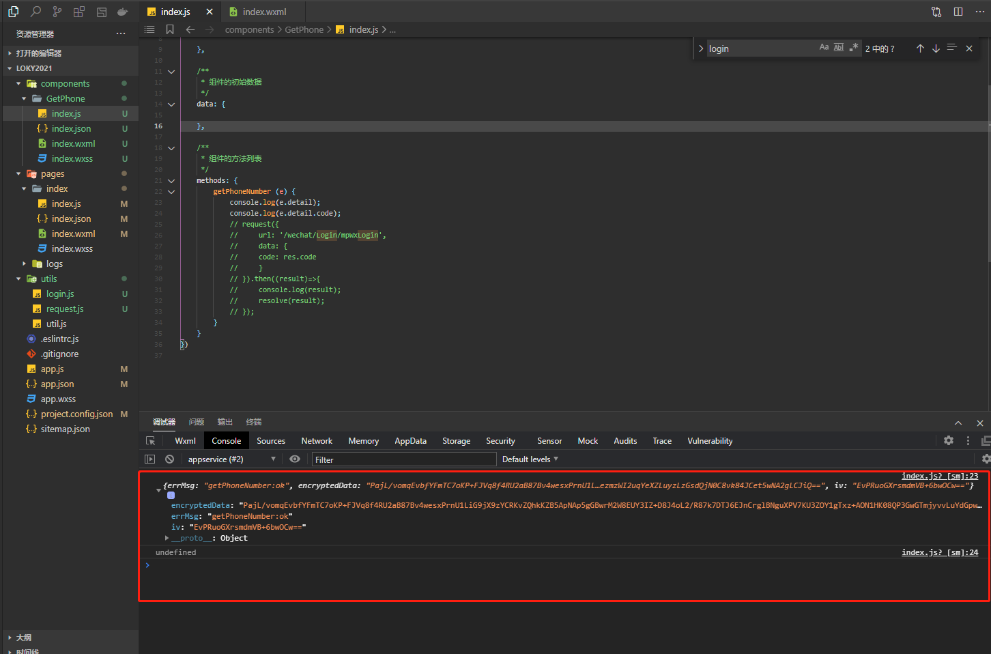Viewport: 991px width, 654px height.
Task: Open login.js in utils folder
Action: coord(60,294)
